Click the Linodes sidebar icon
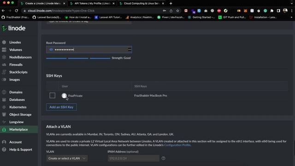 tap(4, 42)
